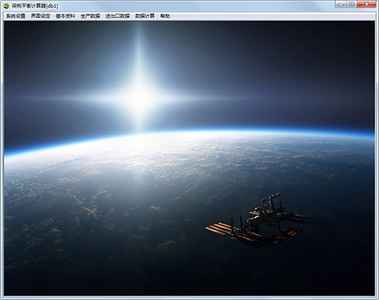Open the 生产数据 menu
This screenshot has width=379, height=300.
(90, 16)
